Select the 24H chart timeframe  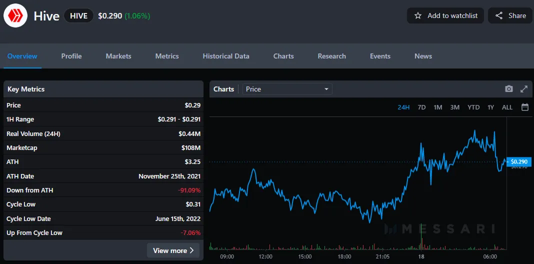click(403, 107)
